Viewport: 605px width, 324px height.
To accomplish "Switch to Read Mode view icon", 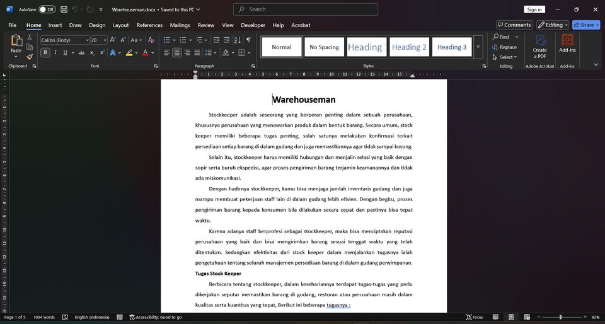I will click(495, 317).
